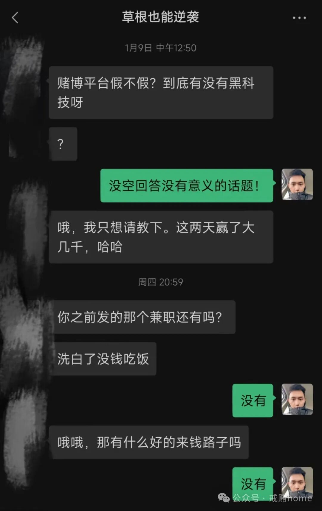This screenshot has height=511, width=322.
Task: Tap the single question mark bubble
Action: pyautogui.click(x=63, y=144)
